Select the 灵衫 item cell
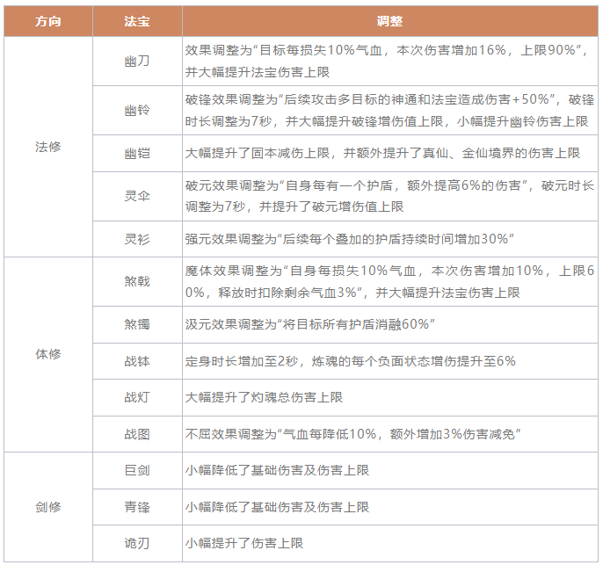This screenshot has width=603, height=565. [137, 239]
